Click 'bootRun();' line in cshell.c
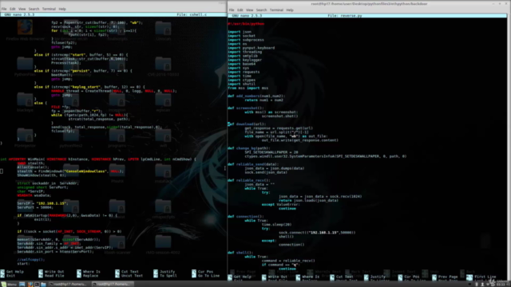The height and width of the screenshot is (287, 511). [62, 75]
